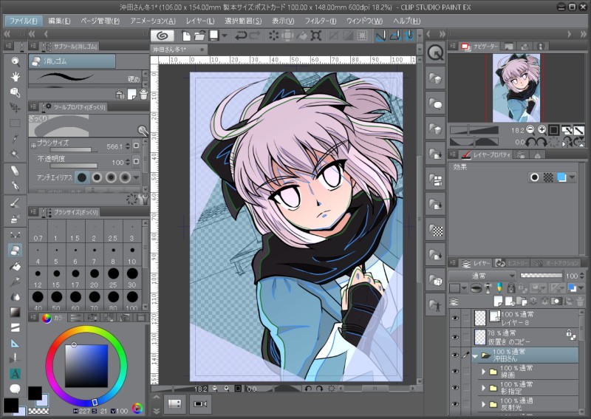Expand the 線画 folder
Viewport: 591px width, 419px height.
point(484,372)
